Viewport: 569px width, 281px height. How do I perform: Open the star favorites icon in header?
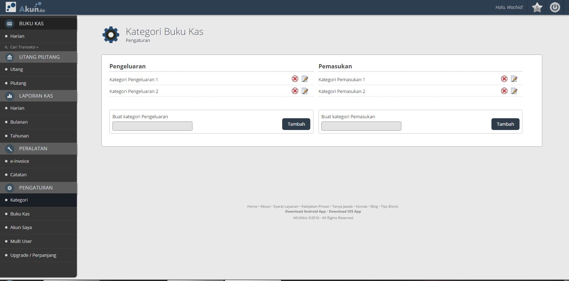point(537,7)
